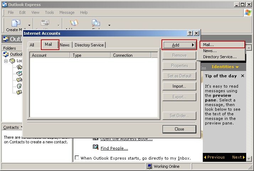Select Outlook Express in the folder tree

coord(12,54)
